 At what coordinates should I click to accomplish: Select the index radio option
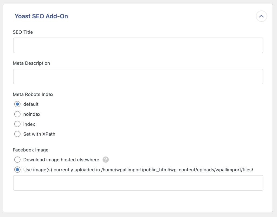click(x=17, y=124)
